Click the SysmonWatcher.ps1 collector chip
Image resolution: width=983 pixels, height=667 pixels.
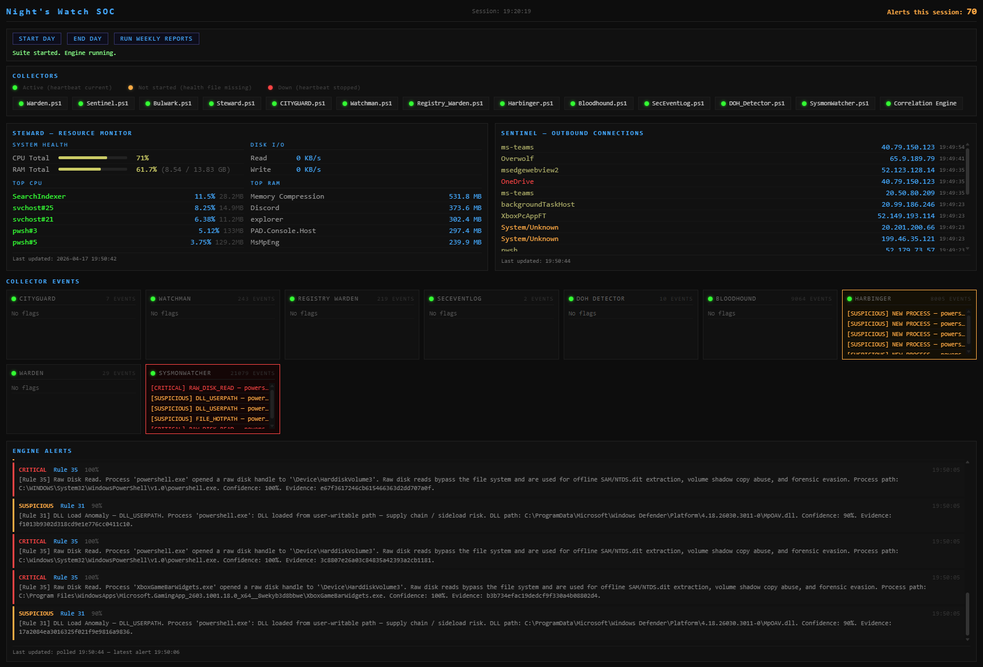835,104
